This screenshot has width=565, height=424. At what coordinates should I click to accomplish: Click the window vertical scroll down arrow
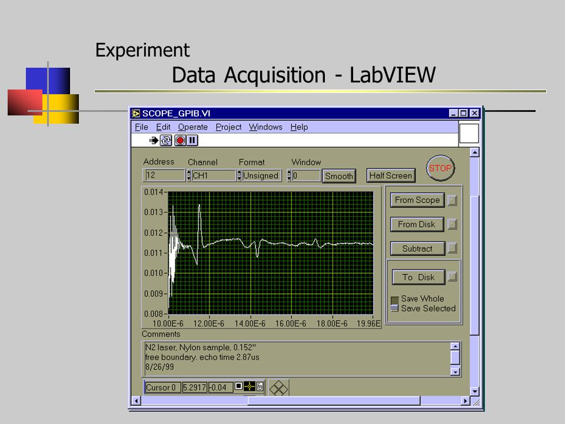tap(474, 391)
